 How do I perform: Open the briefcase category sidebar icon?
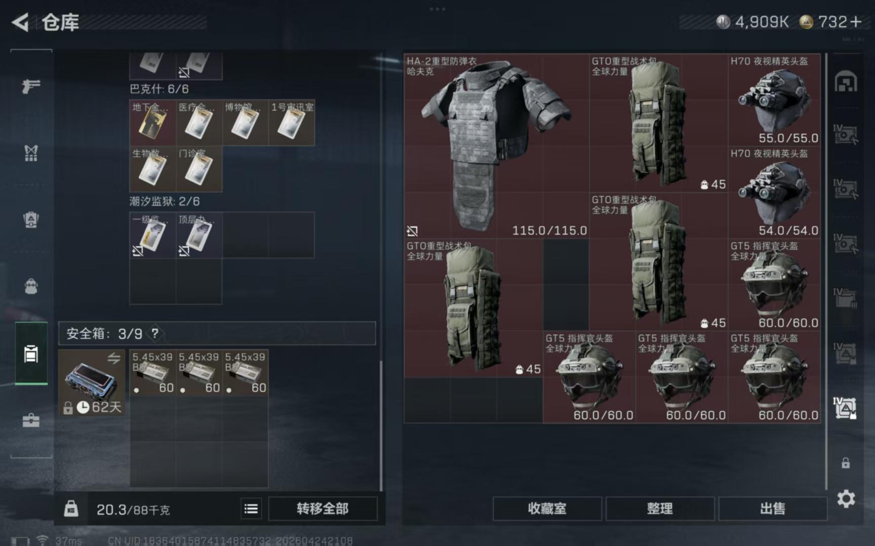[x=31, y=420]
